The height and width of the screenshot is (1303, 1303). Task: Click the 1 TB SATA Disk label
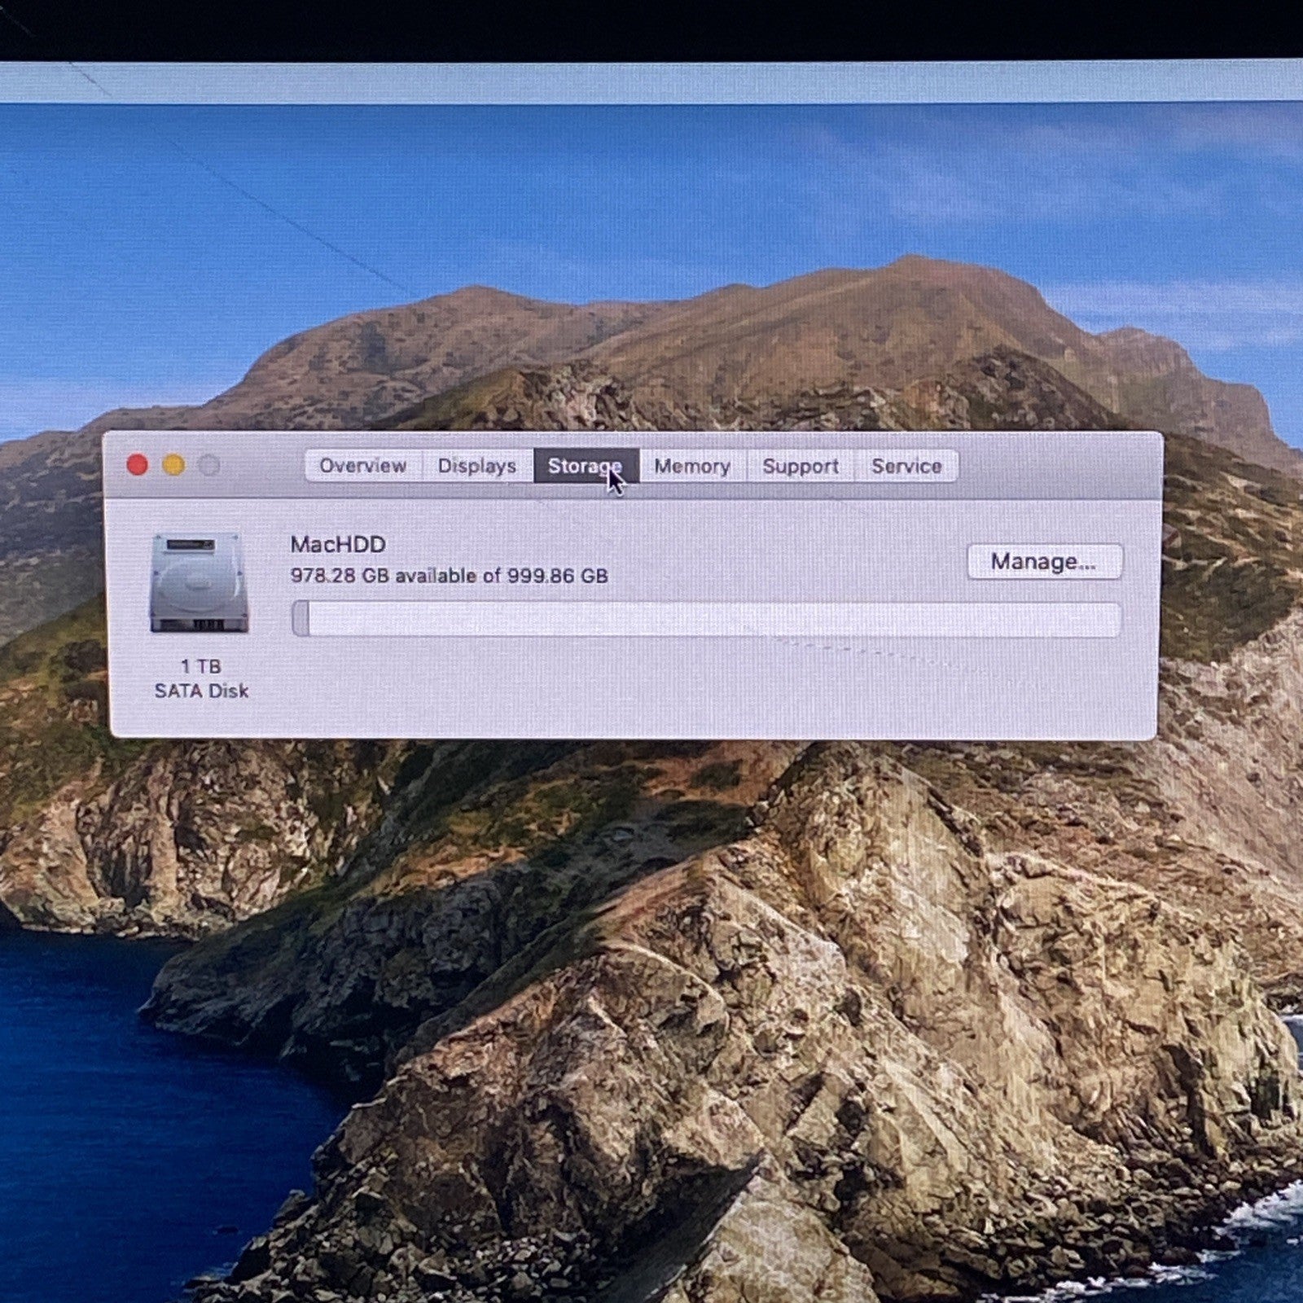tap(200, 678)
